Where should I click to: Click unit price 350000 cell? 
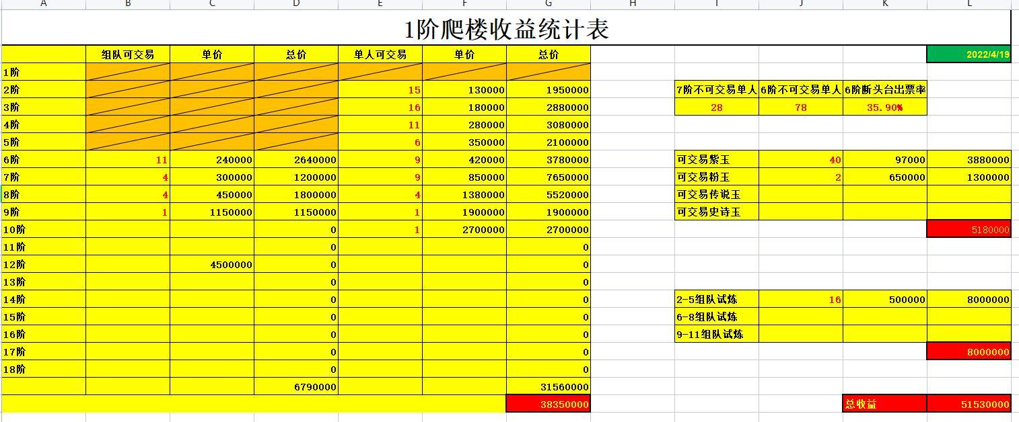click(464, 142)
